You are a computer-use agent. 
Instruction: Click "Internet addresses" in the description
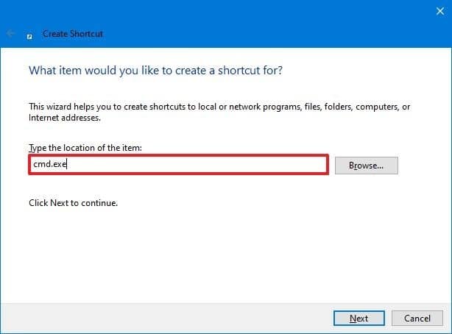pos(64,118)
